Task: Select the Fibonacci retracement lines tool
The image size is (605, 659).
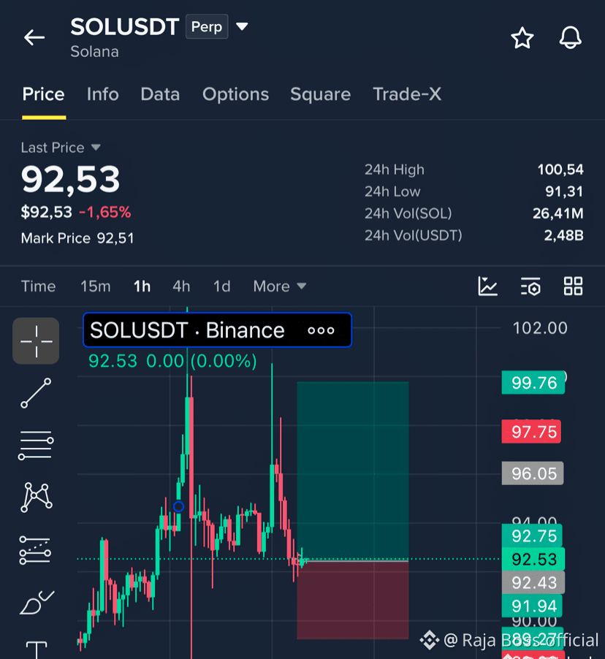Action: click(36, 445)
